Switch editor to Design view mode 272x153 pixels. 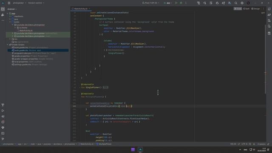click(255, 8)
